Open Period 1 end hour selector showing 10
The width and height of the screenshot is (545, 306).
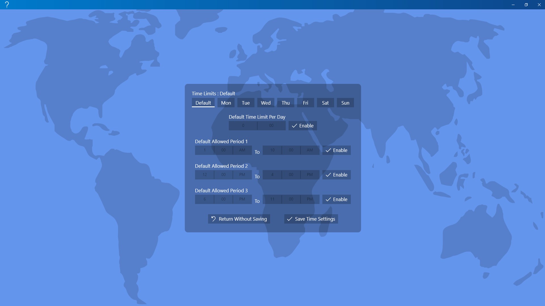click(x=272, y=150)
